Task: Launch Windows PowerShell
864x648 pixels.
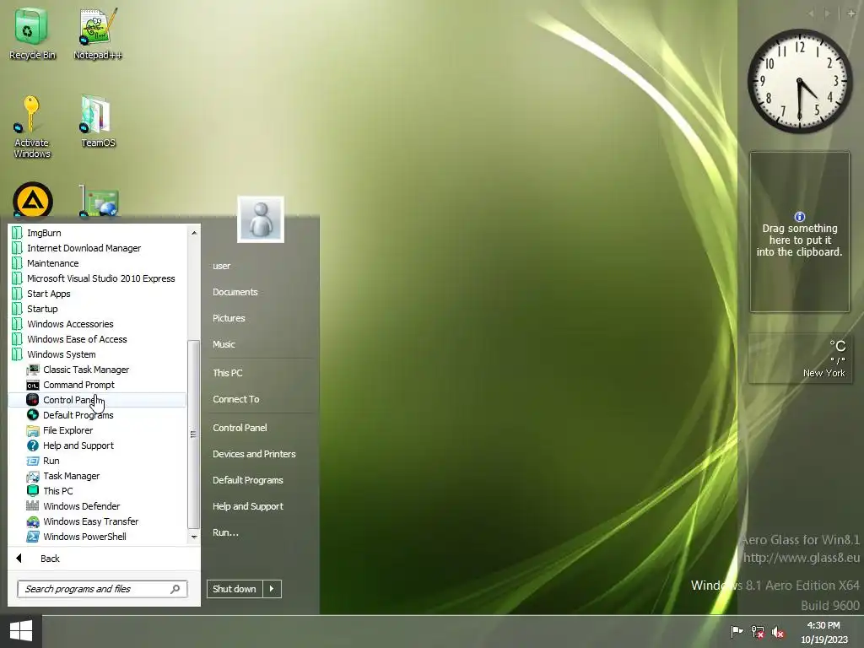Action: (x=84, y=536)
